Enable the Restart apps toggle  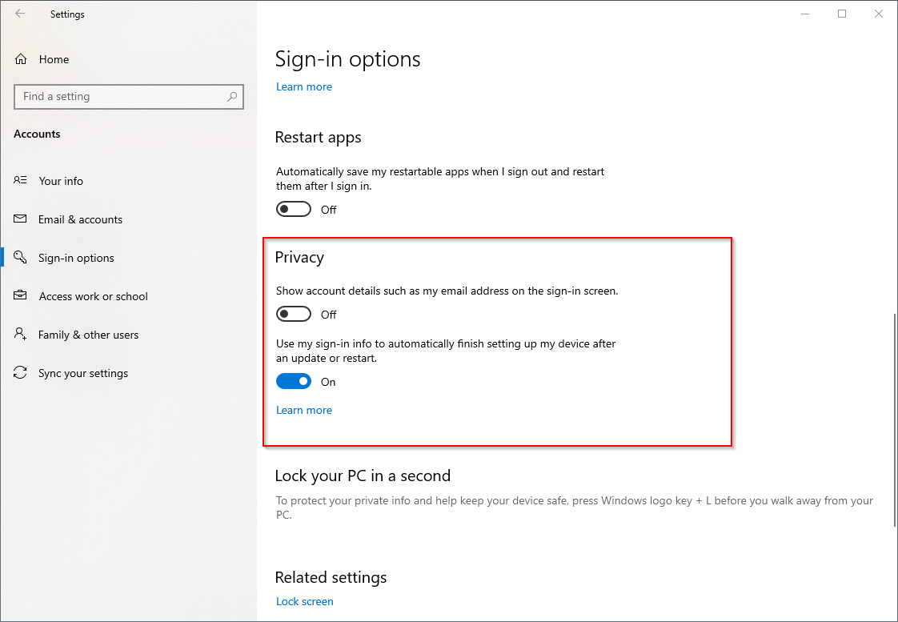tap(294, 210)
